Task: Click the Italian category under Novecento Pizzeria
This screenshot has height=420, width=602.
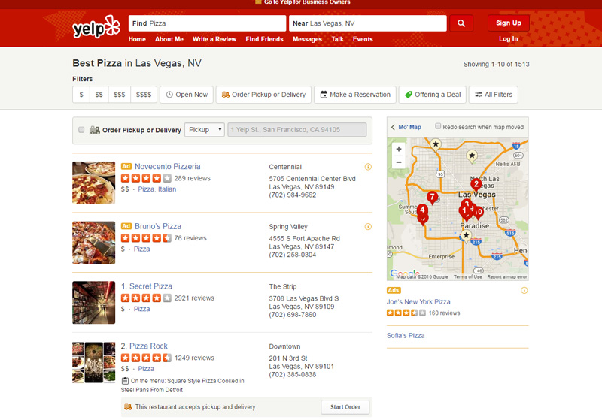Action: (x=167, y=189)
